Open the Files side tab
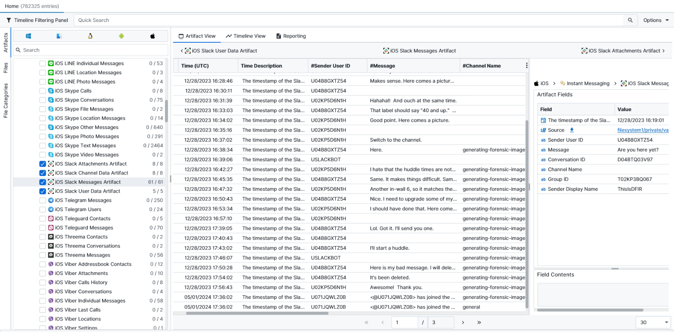This screenshot has width=674, height=332. tap(6, 68)
